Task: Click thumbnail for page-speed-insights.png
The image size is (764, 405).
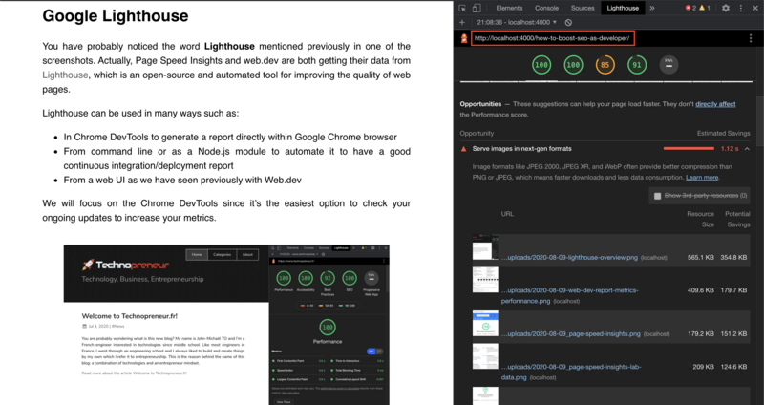Action: point(485,324)
